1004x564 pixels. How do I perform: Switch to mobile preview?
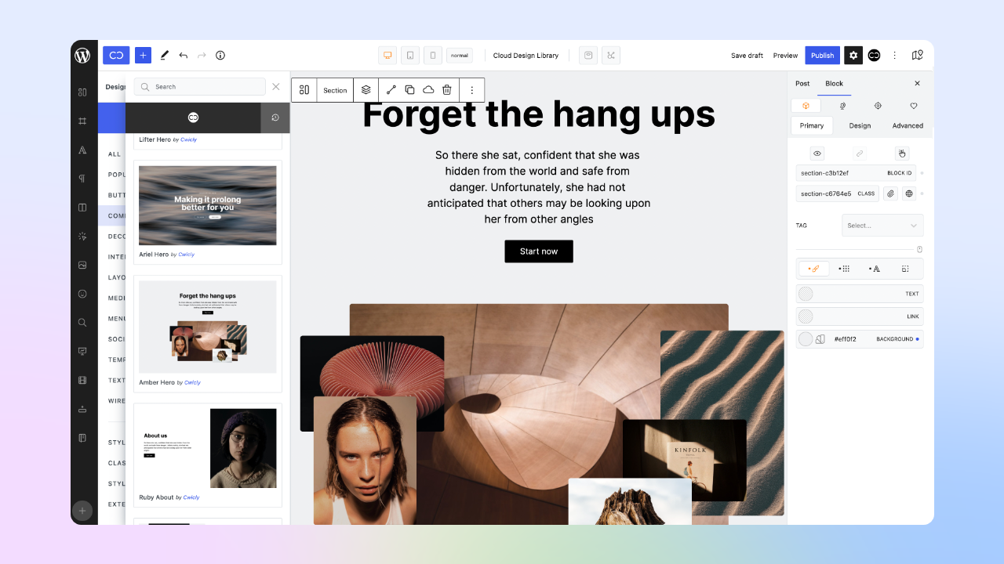[x=433, y=56]
